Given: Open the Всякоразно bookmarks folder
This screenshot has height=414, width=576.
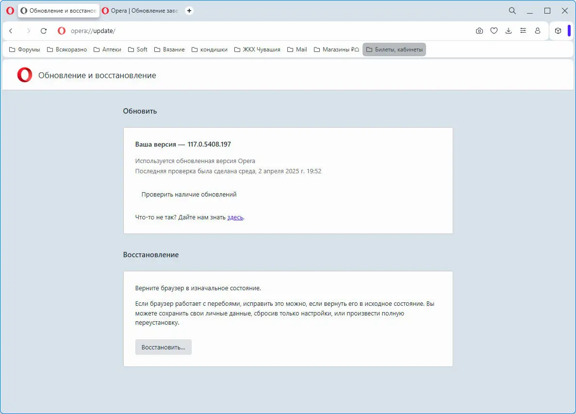Looking at the screenshot, I should [67, 50].
